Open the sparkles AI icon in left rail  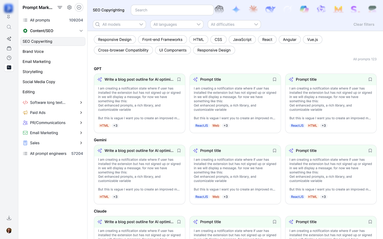(9, 39)
